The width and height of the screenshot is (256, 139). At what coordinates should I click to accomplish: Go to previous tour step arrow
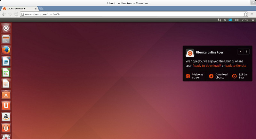click(241, 52)
